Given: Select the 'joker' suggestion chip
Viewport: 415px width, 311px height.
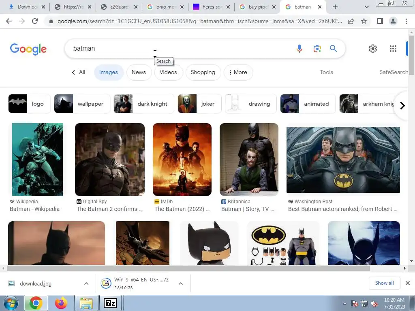Looking at the screenshot, I should coord(199,104).
